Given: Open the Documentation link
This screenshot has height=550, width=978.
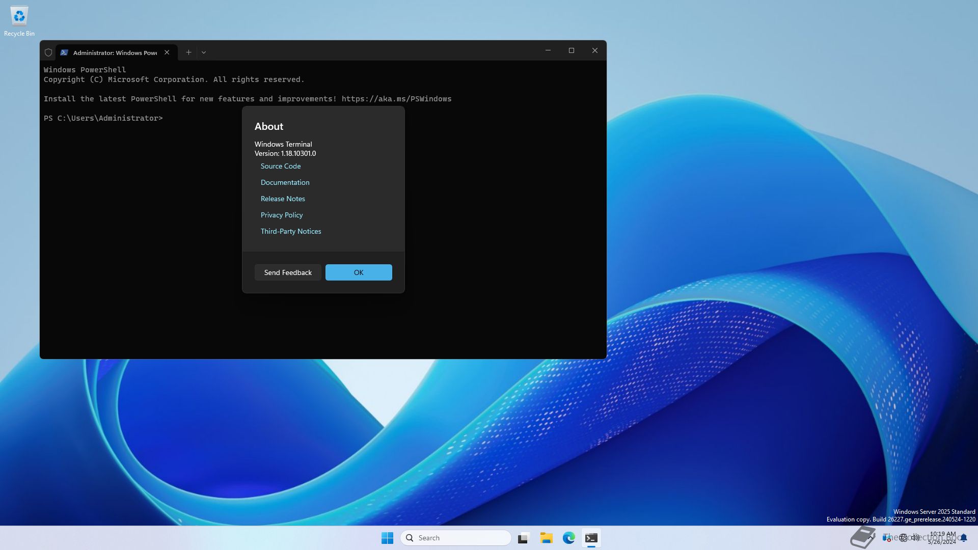Looking at the screenshot, I should [x=285, y=182].
